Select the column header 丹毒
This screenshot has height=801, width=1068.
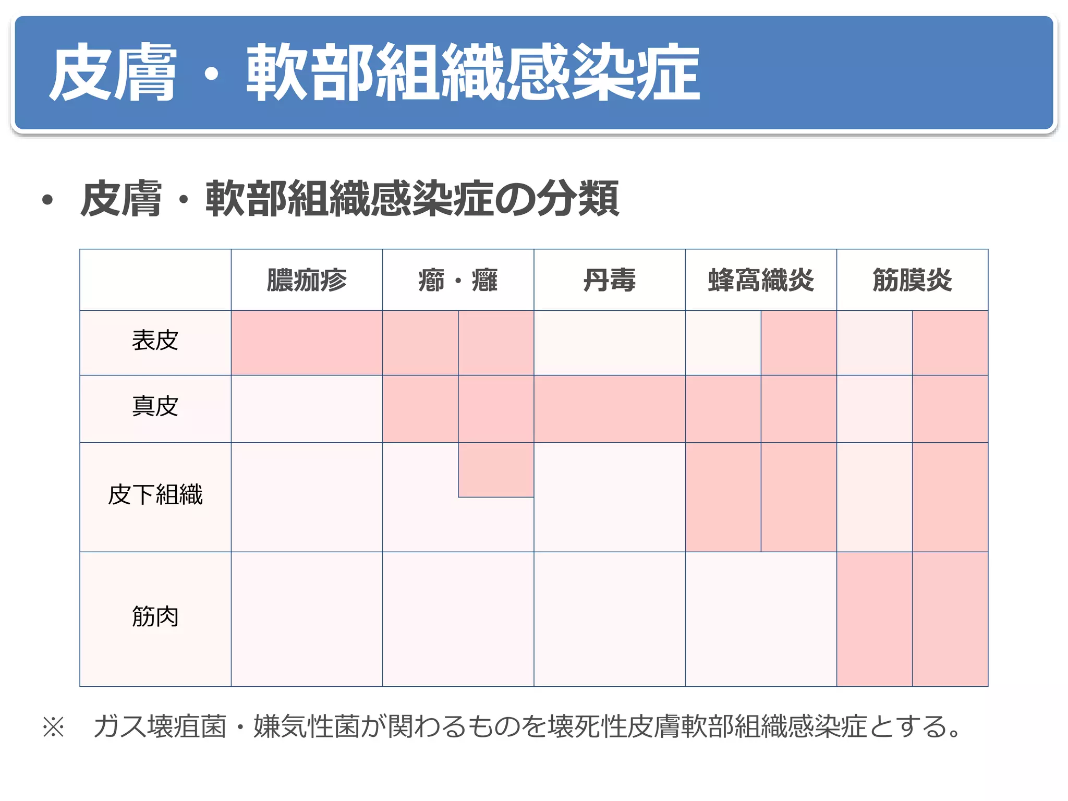[x=610, y=280]
